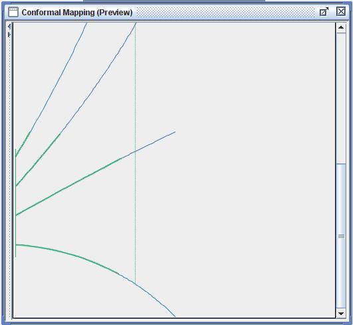This screenshot has height=325, width=353.
Task: Detach the Conformal Mapping preview window
Action: pos(324,12)
